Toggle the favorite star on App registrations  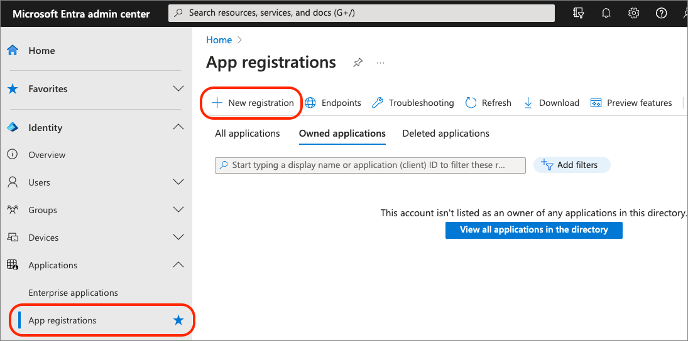click(178, 320)
